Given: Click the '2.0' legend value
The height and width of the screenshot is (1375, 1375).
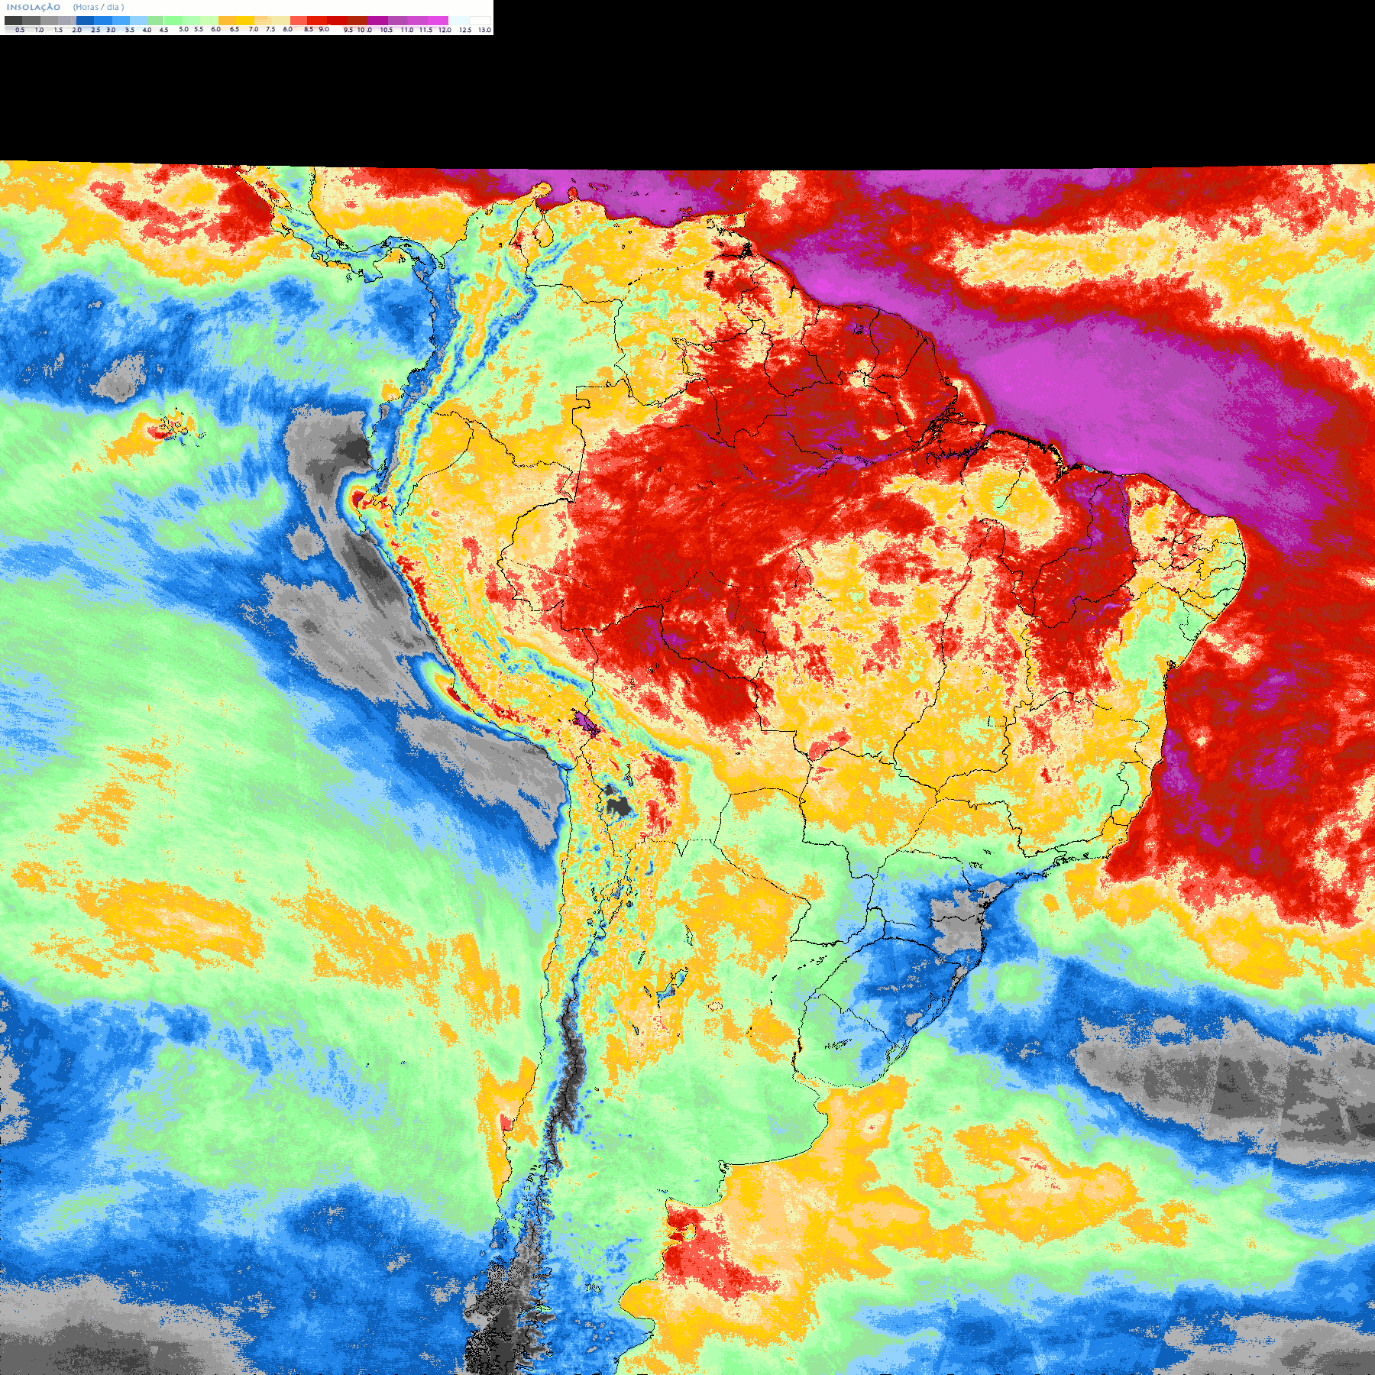Looking at the screenshot, I should click(76, 30).
